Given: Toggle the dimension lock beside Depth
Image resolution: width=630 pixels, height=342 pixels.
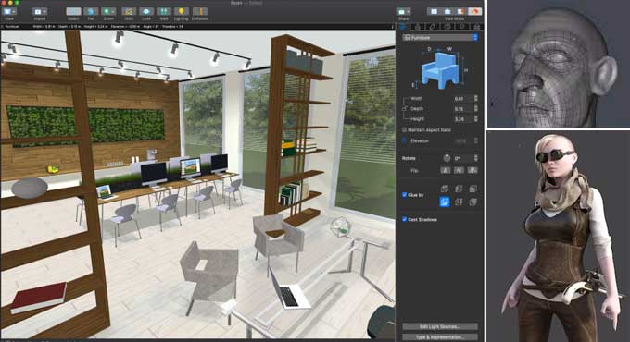Looking at the screenshot, I should tap(405, 109).
